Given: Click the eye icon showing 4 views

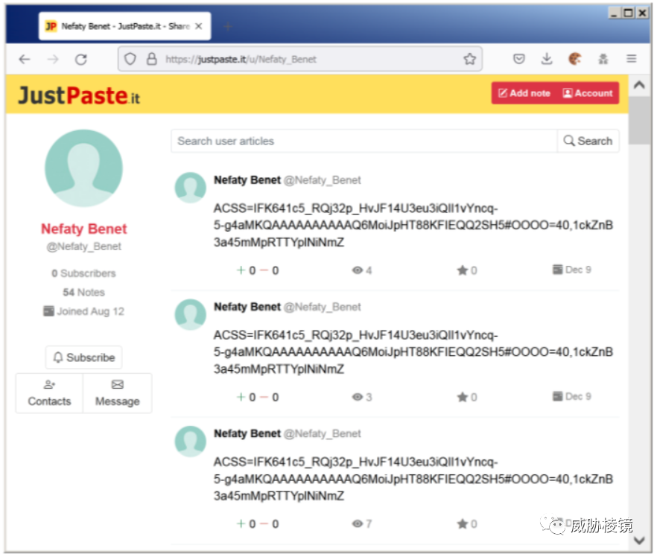Looking at the screenshot, I should coord(357,270).
